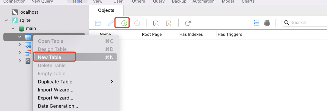
Task: Click the green New Table plus icon
Action: [124, 23]
